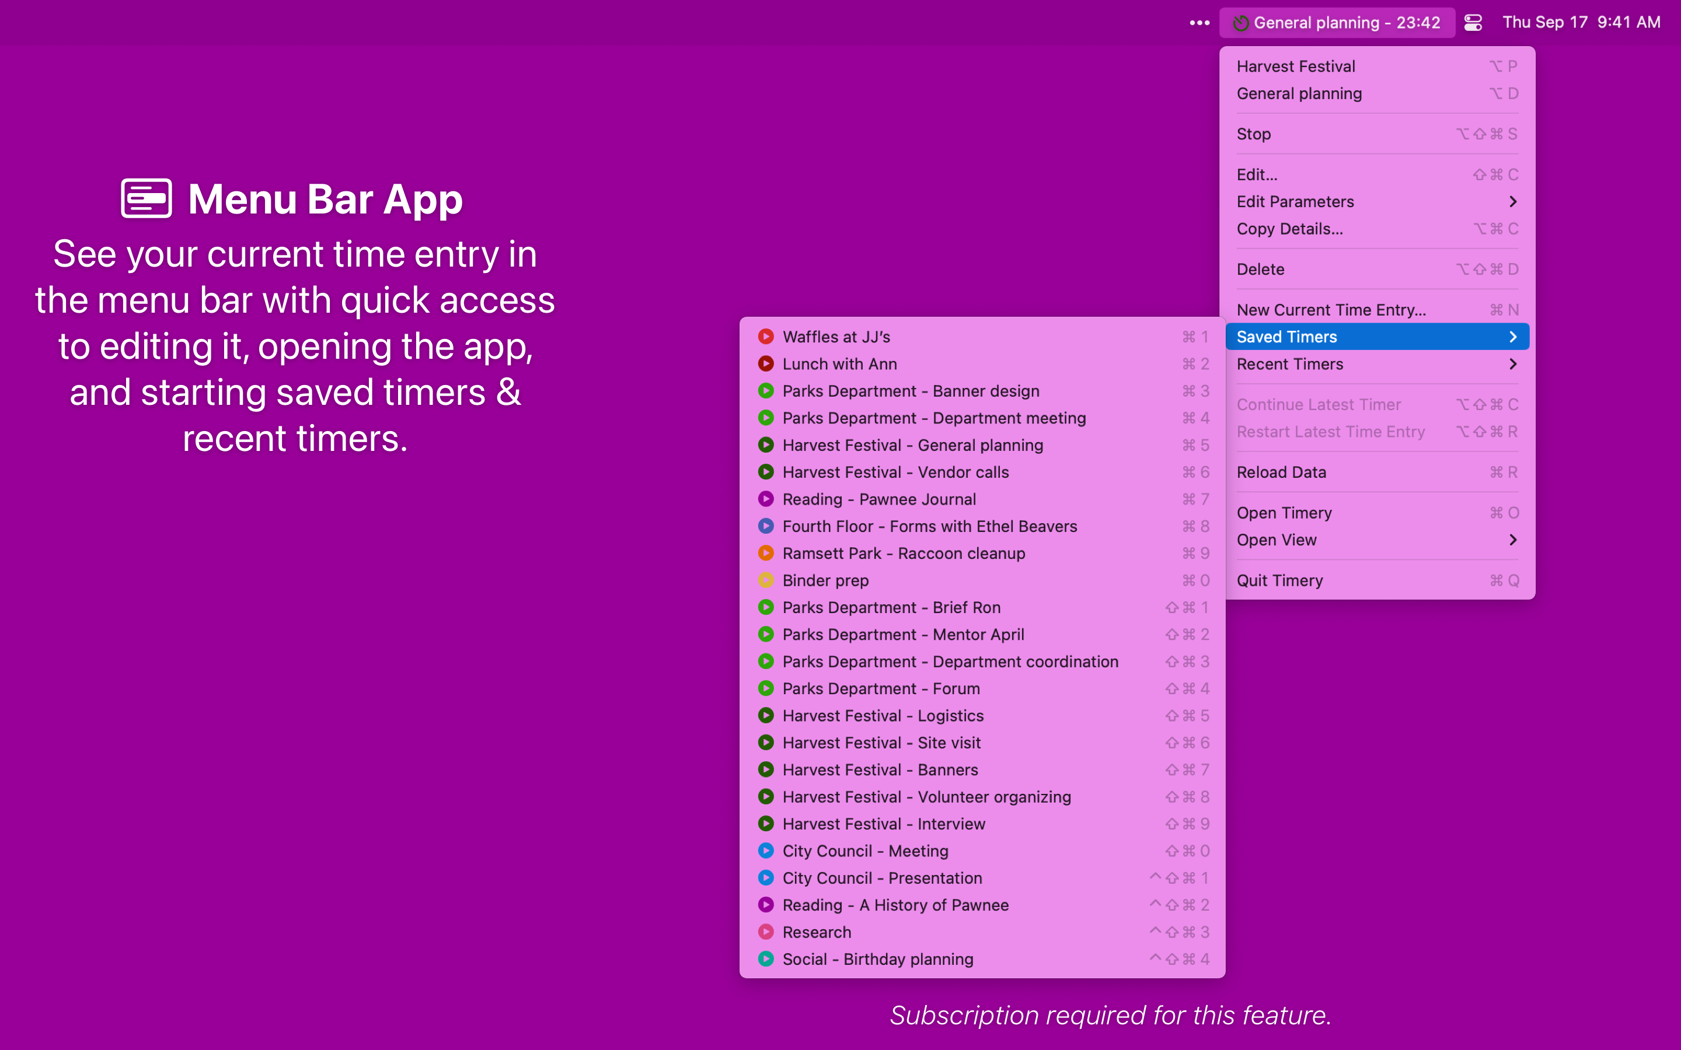The height and width of the screenshot is (1050, 1681).
Task: Select Edit... in the menu
Action: [x=1377, y=175]
